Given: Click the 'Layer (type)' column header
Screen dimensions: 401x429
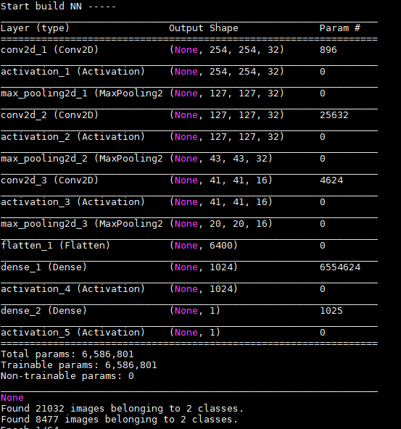Looking at the screenshot, I should (35, 28).
